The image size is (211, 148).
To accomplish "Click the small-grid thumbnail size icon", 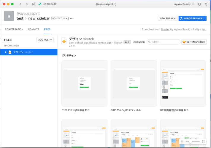I will tap(182, 141).
